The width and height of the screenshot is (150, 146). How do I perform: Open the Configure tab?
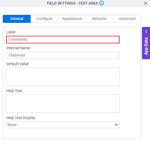44,19
